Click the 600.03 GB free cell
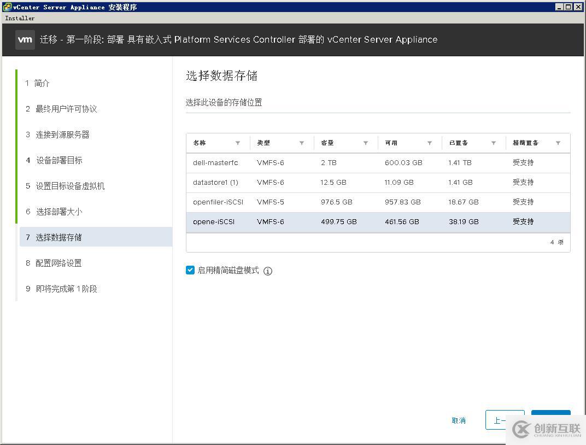This screenshot has height=445, width=586. [403, 163]
